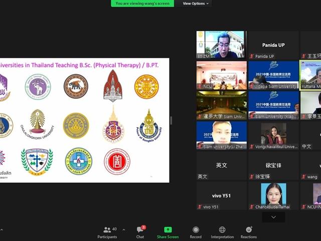Open the Interpretation globe icon
Viewport: 321px width, 241px height.
(222, 230)
